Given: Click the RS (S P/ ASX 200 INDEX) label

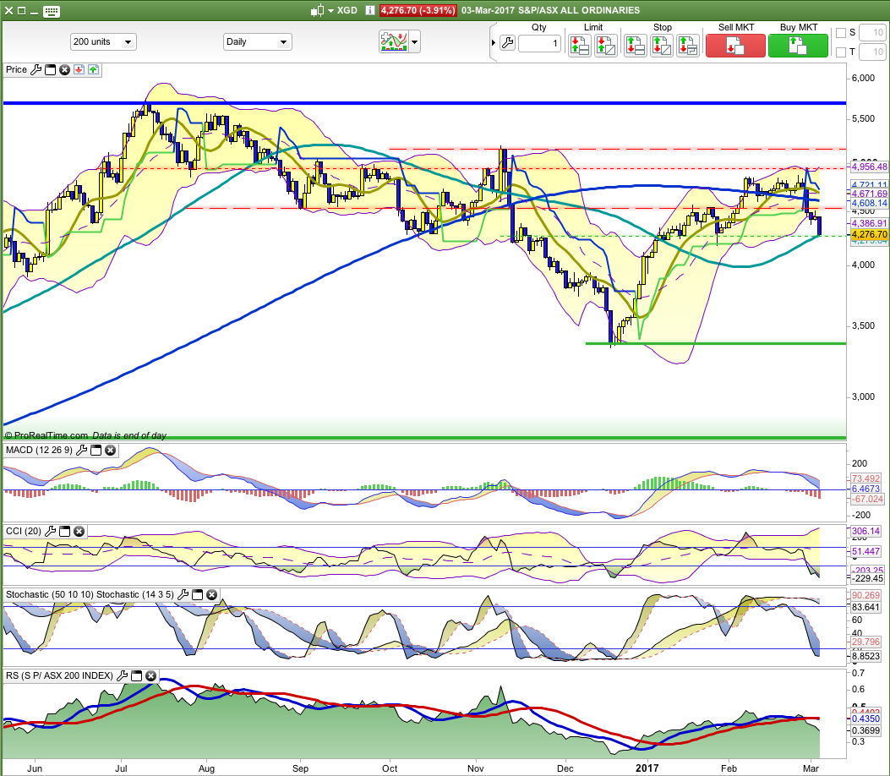Looking at the screenshot, I should coord(60,676).
